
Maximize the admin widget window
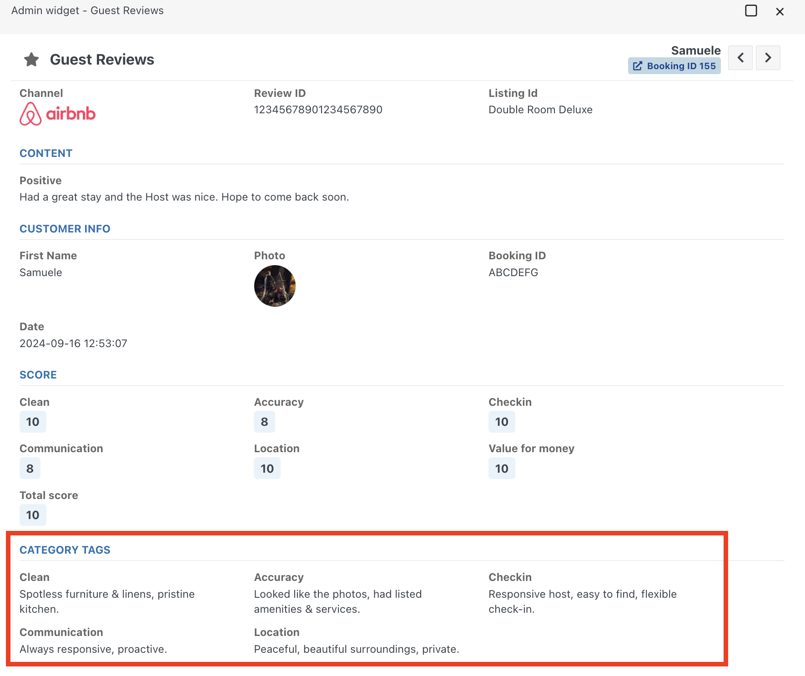[x=751, y=11]
